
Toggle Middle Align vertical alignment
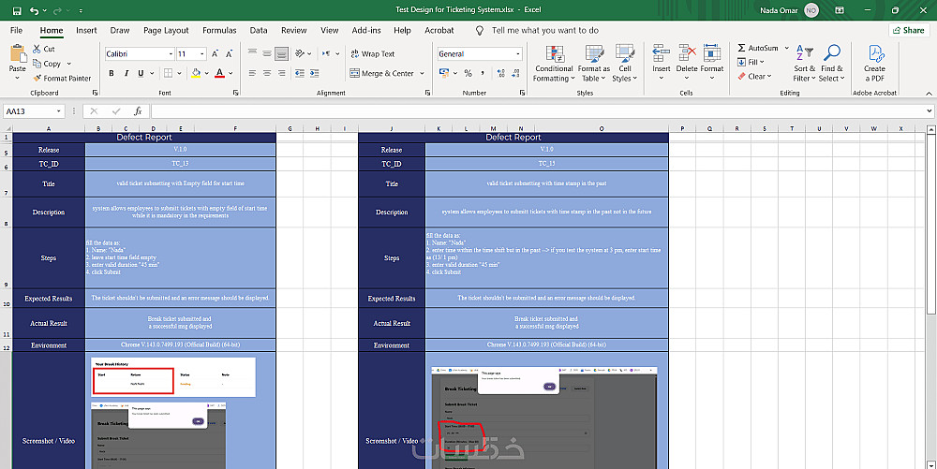(x=267, y=53)
